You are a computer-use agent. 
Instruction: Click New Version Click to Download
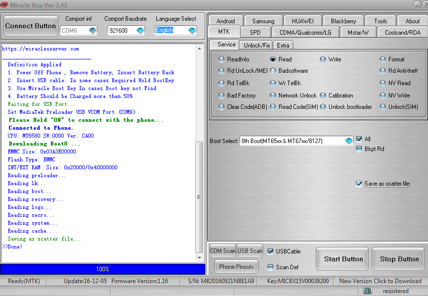(x=380, y=281)
